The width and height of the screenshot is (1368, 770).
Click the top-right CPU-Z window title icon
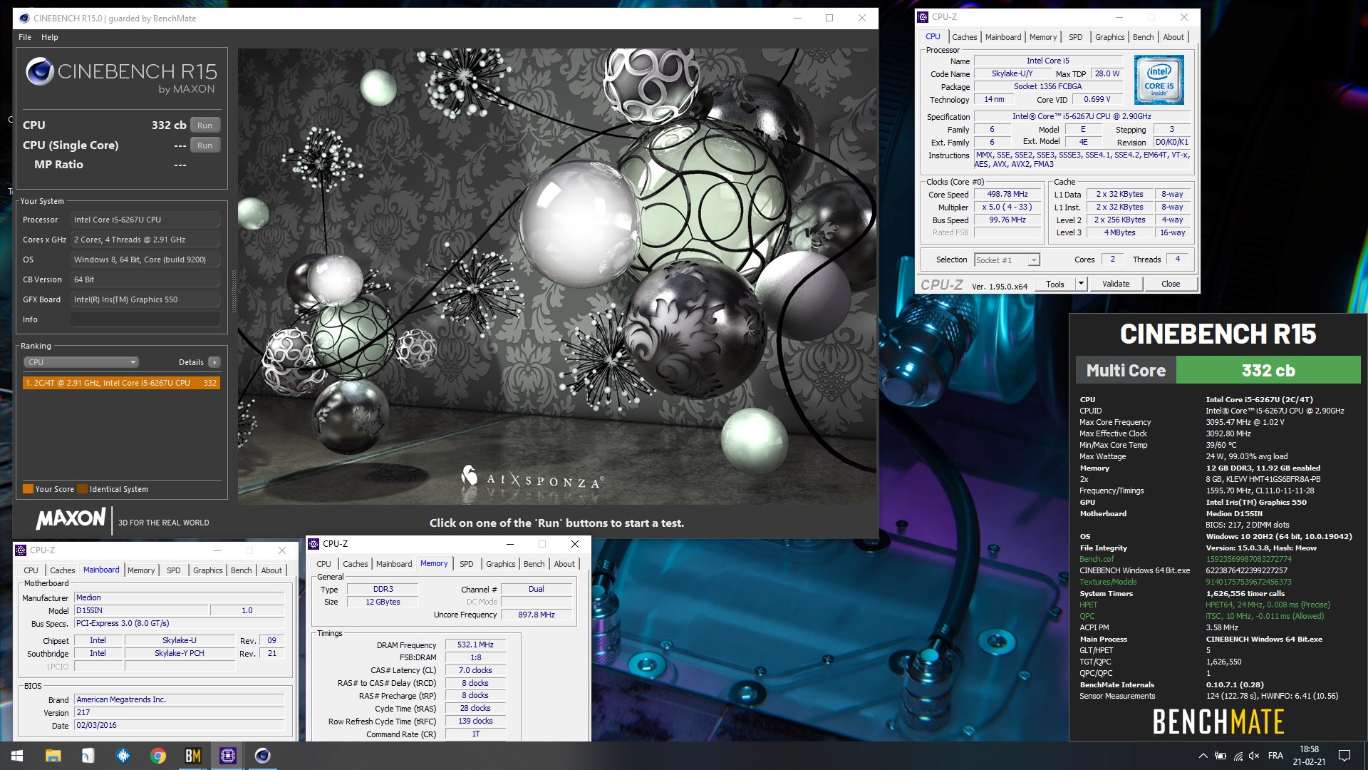coord(923,17)
